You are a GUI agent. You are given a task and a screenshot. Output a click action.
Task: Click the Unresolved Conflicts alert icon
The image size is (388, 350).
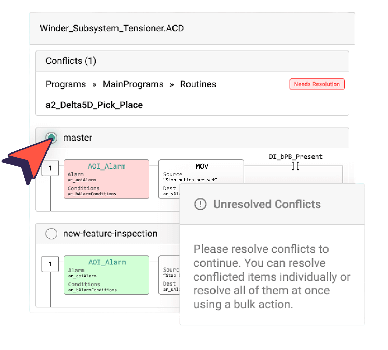(200, 204)
